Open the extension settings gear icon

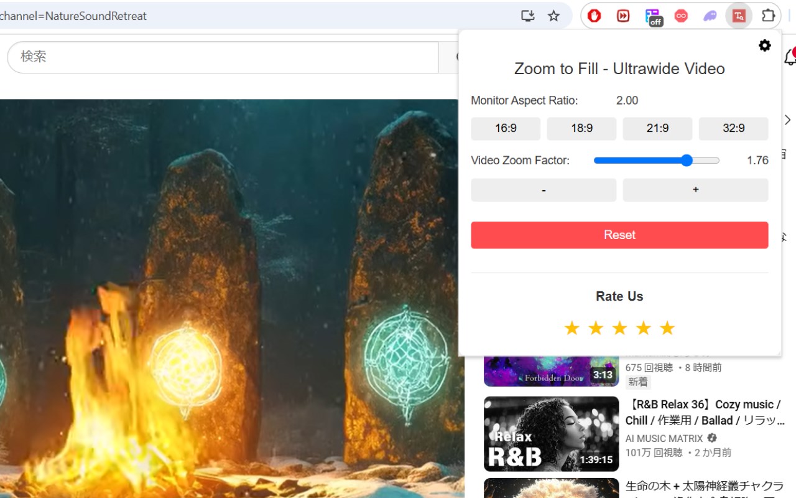point(765,45)
